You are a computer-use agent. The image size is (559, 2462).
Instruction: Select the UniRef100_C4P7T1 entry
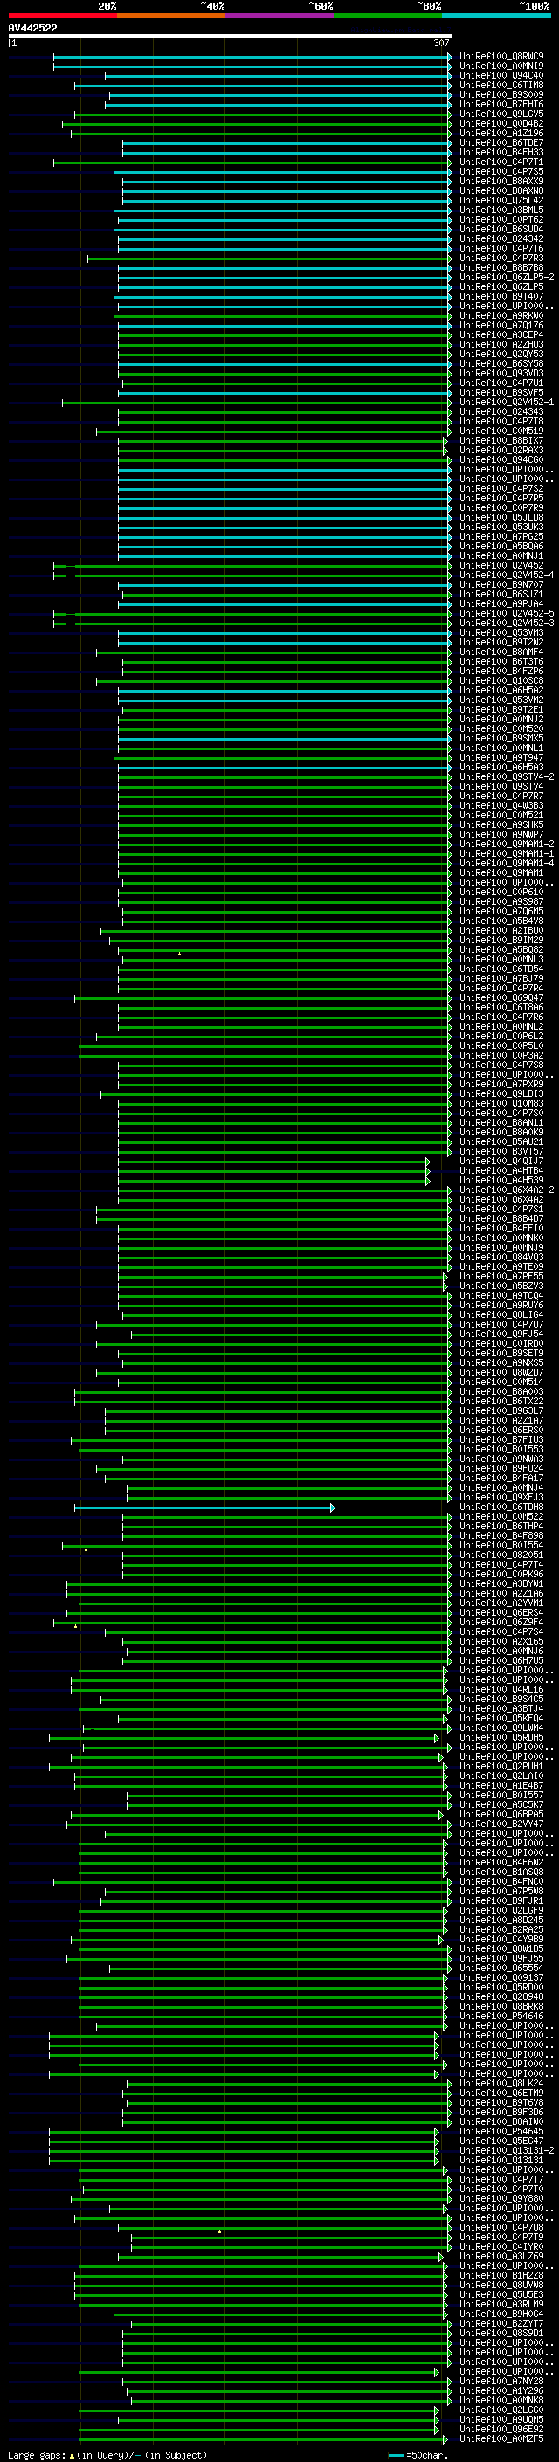pyautogui.click(x=501, y=162)
